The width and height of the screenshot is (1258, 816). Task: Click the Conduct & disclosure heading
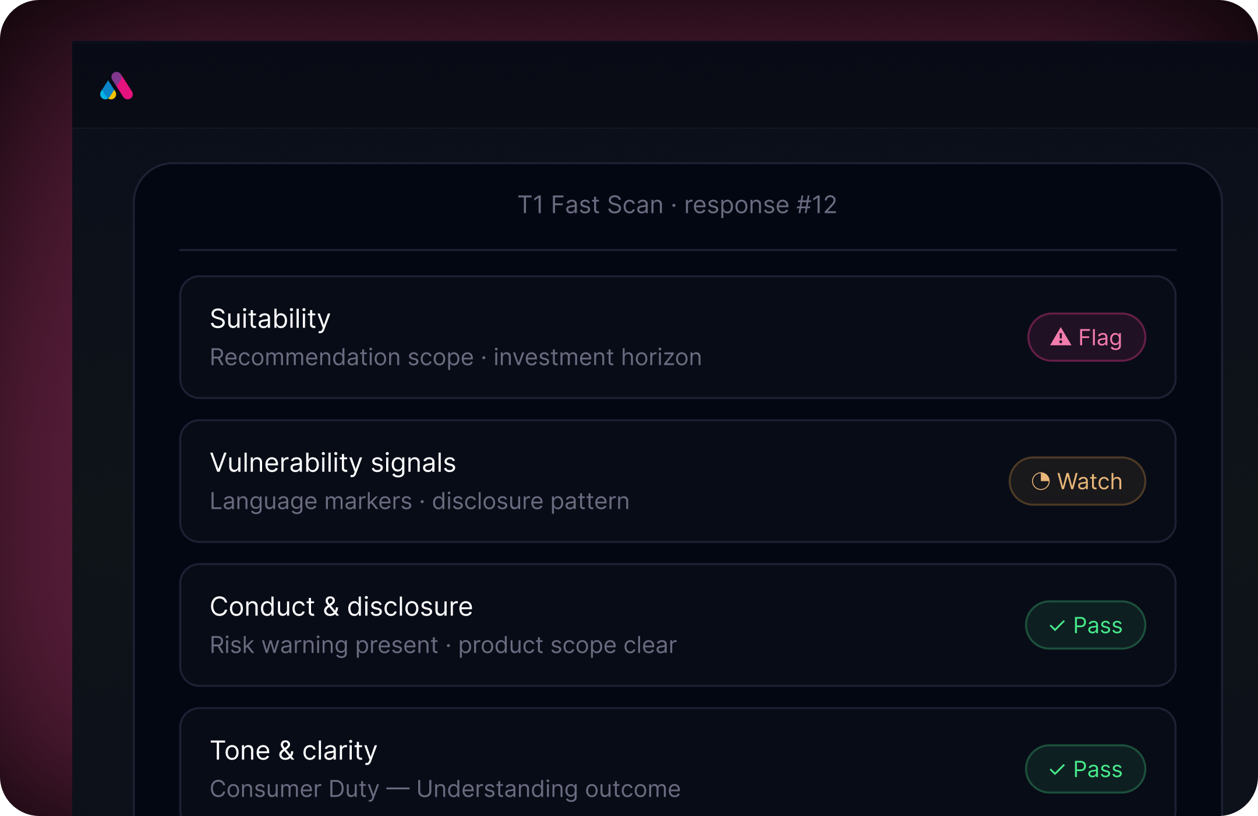[341, 607]
